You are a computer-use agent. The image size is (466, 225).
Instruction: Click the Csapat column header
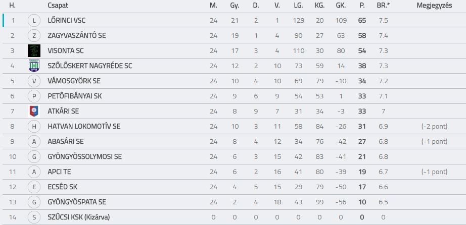[58, 6]
